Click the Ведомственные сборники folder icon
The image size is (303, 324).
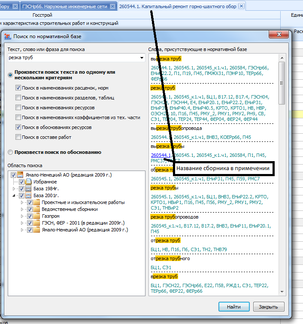(36, 209)
